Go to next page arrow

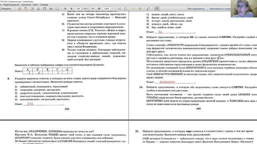[71, 9]
